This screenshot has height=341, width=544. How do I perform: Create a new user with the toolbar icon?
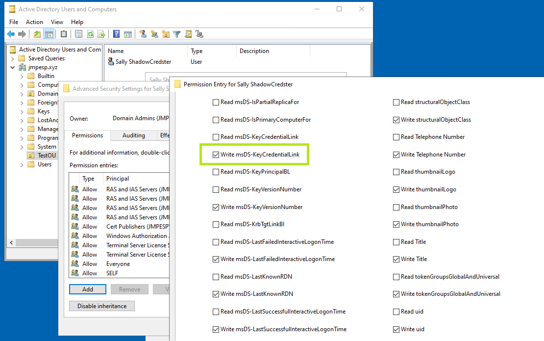coord(143,34)
